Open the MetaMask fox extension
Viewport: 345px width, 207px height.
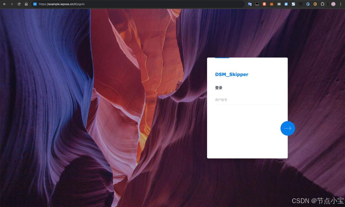tap(272, 4)
